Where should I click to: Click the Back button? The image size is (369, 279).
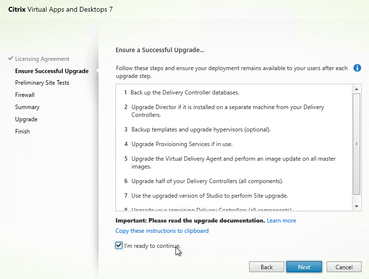[267, 267]
